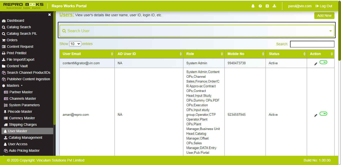Toggle the status switch for contentMigrator@vin.com
This screenshot has width=341, height=165.
[324, 62]
